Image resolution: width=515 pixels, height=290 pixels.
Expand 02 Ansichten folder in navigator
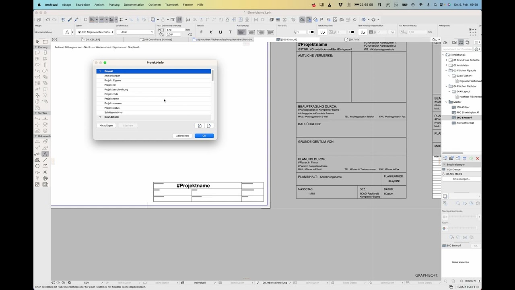coord(446,65)
